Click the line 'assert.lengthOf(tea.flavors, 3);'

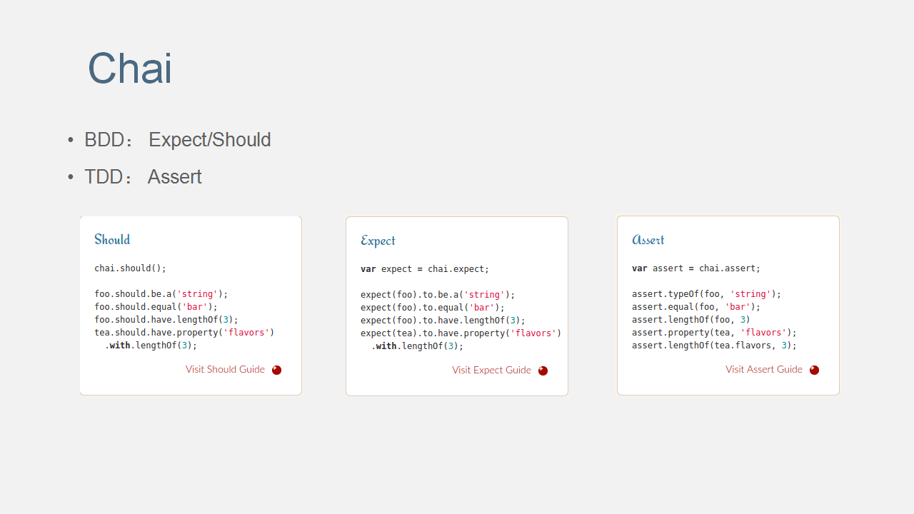[714, 346]
